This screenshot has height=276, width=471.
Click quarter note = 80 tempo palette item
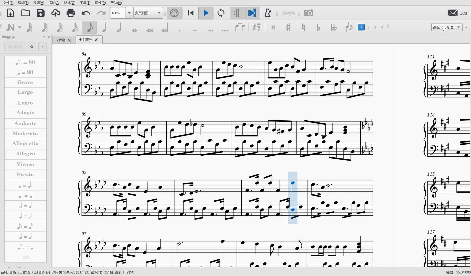tap(25, 72)
